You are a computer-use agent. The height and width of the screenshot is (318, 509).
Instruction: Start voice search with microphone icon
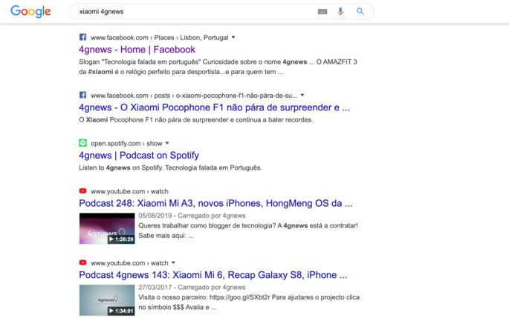340,11
